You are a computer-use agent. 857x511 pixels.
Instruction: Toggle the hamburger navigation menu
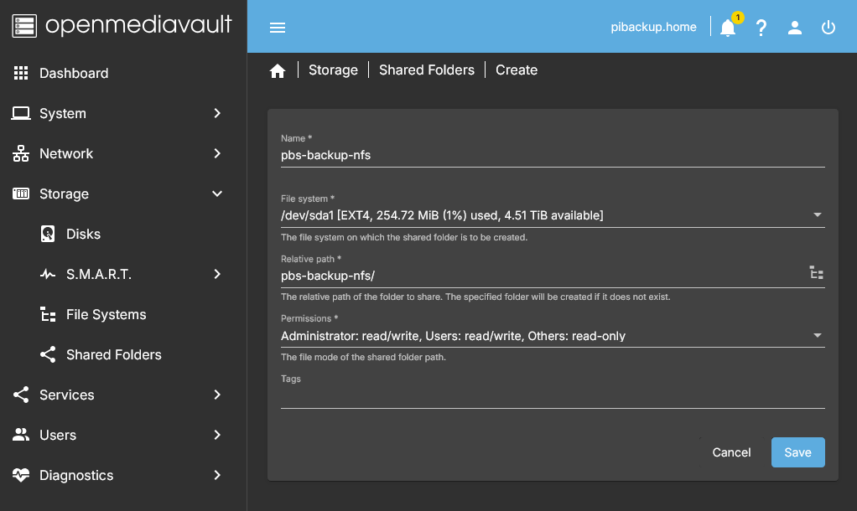(x=278, y=28)
